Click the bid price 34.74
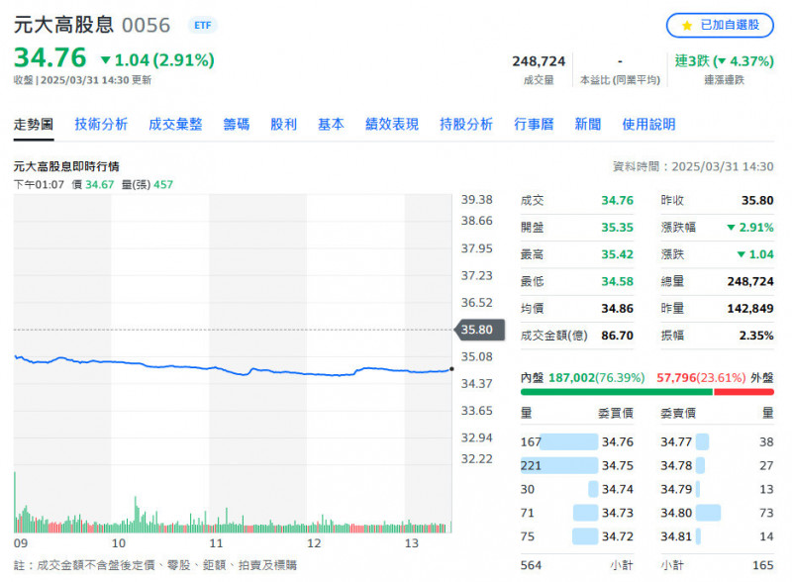This screenshot has height=582, width=792. pos(617,490)
